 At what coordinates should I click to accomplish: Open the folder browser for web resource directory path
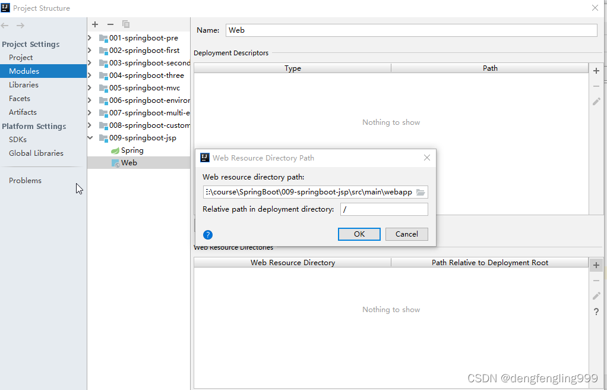point(421,192)
